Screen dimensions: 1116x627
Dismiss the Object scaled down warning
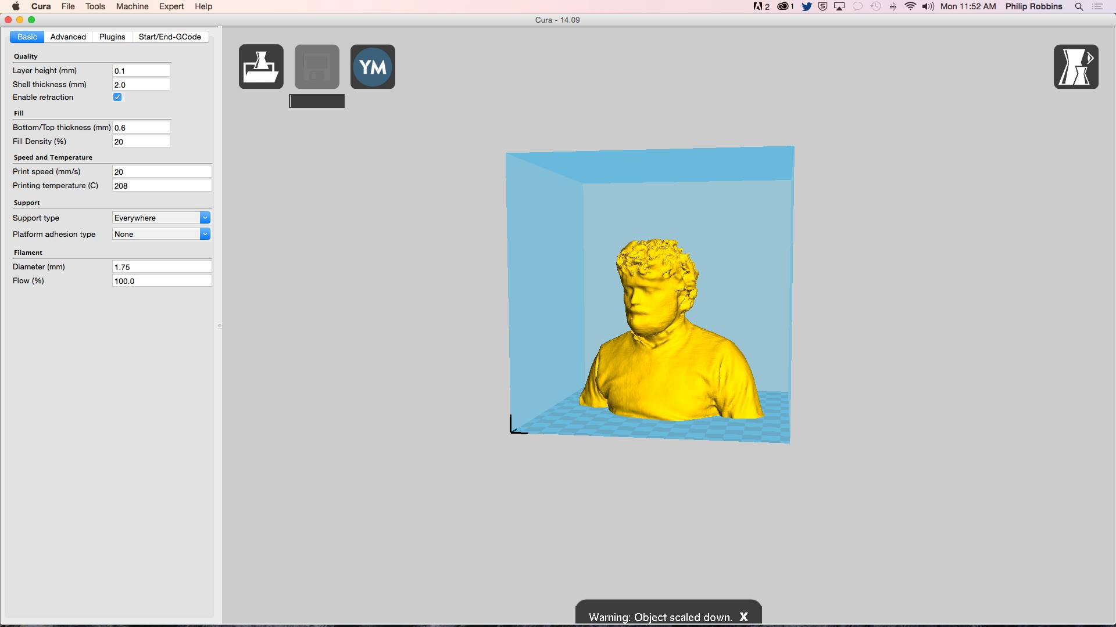743,617
